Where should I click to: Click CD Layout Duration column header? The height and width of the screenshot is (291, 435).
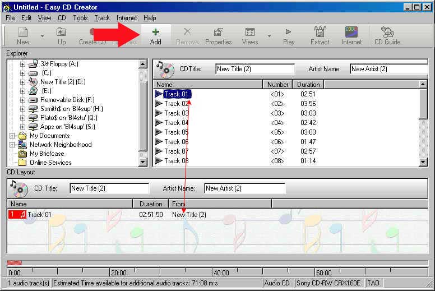[x=151, y=204]
